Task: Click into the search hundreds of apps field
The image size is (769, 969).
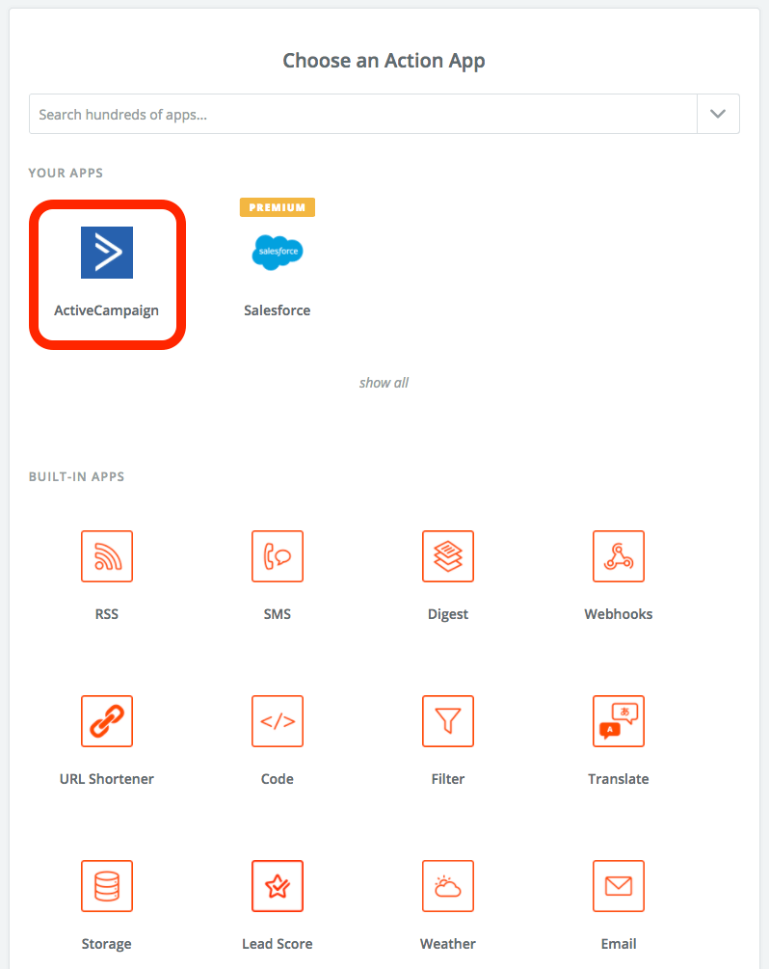Action: 362,114
